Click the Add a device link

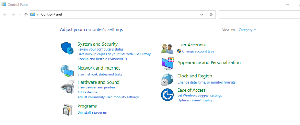click(87, 92)
